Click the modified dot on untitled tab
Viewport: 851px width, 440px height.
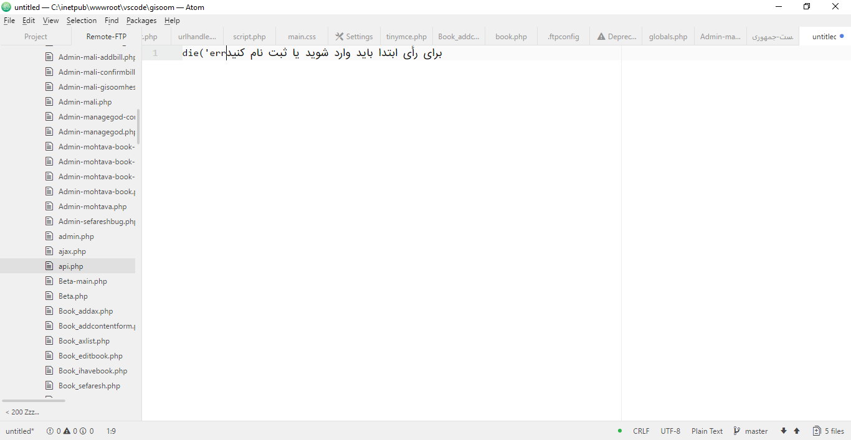click(x=842, y=37)
